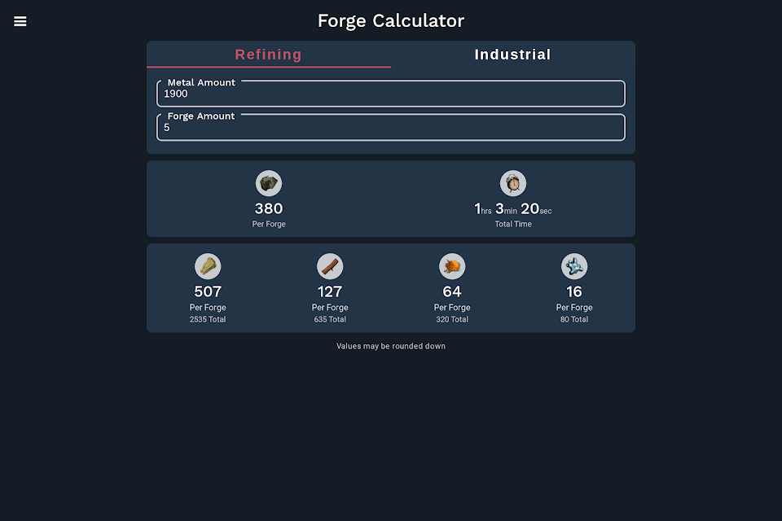Switch to the Refining tab
The width and height of the screenshot is (782, 521).
pyautogui.click(x=269, y=55)
